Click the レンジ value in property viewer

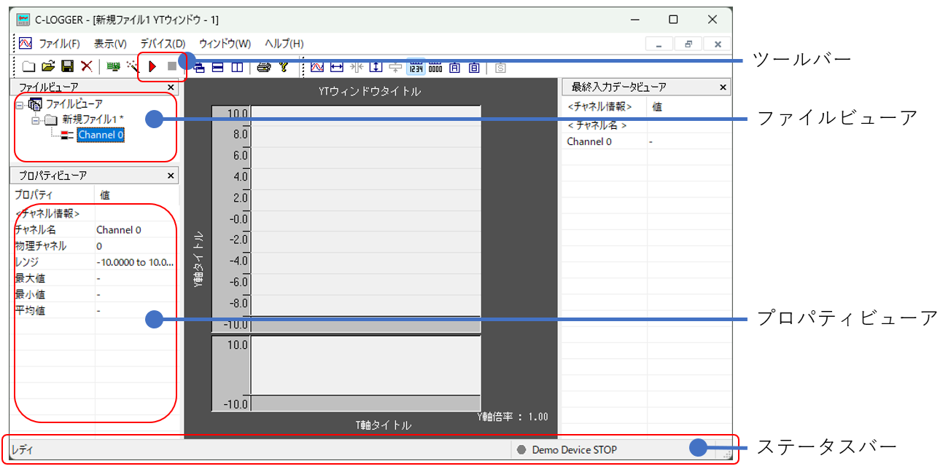(135, 262)
